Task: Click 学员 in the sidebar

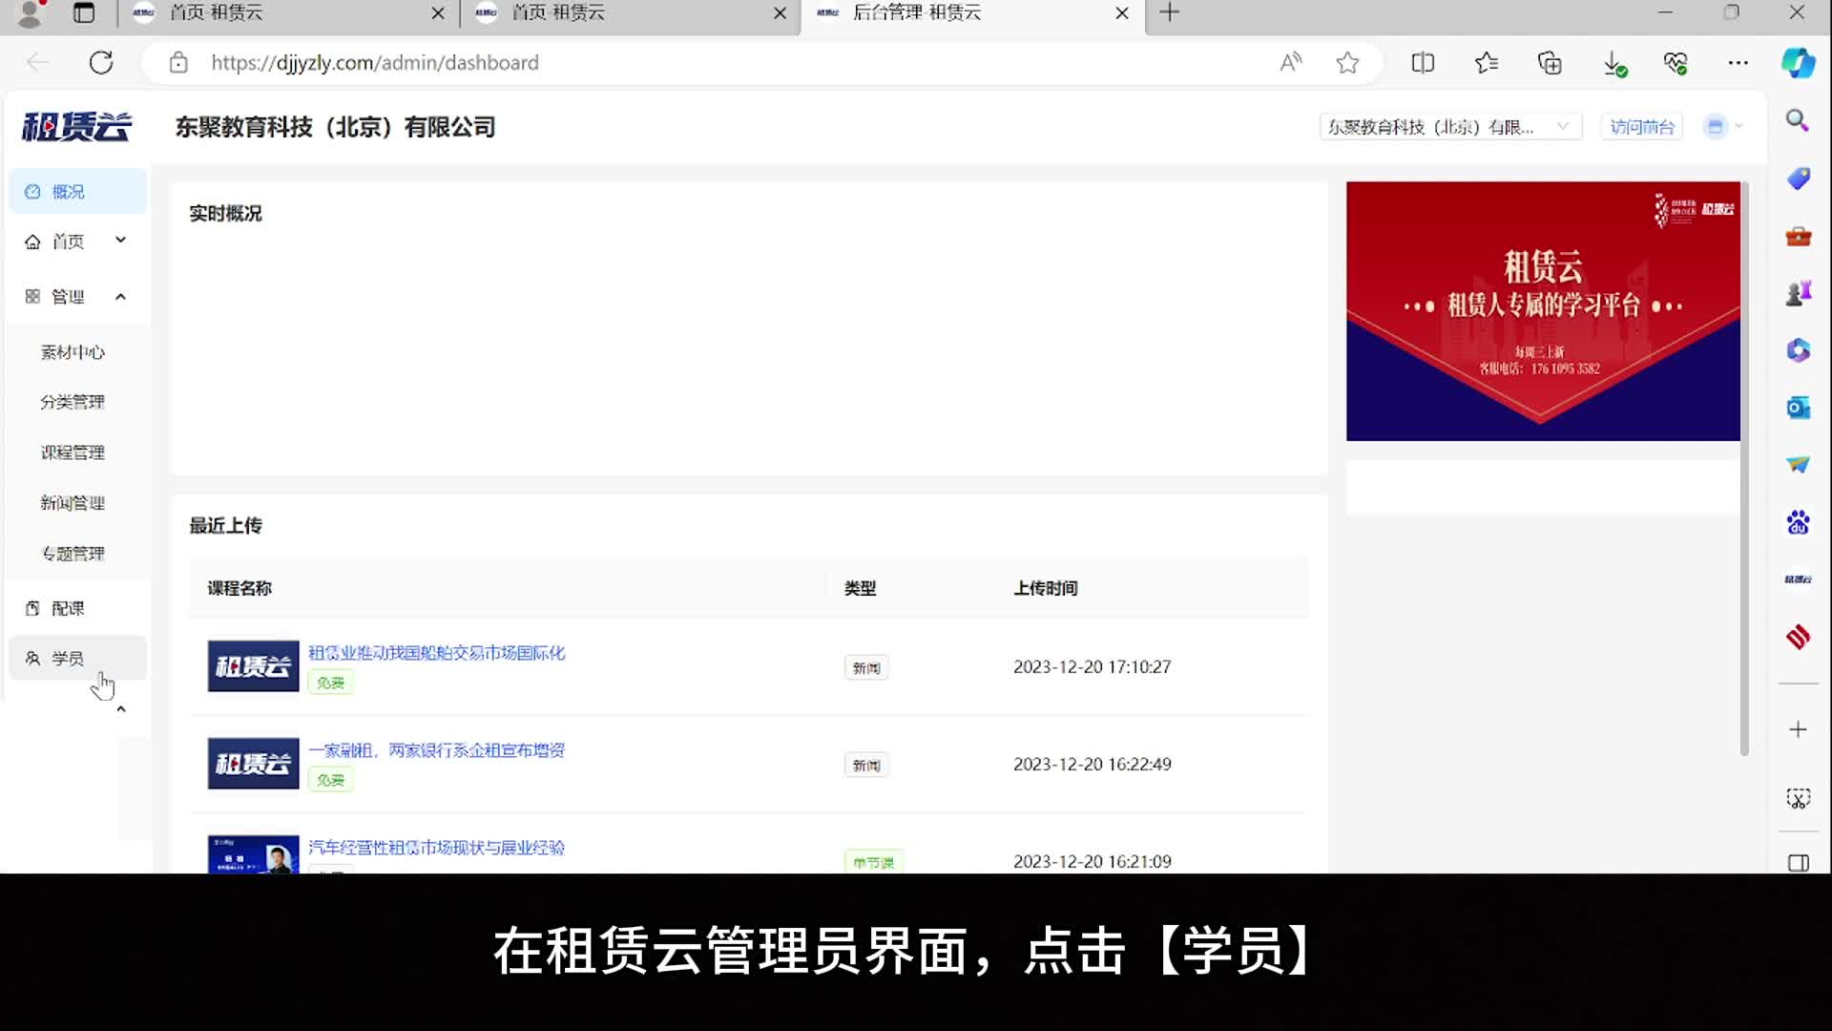Action: tap(78, 659)
